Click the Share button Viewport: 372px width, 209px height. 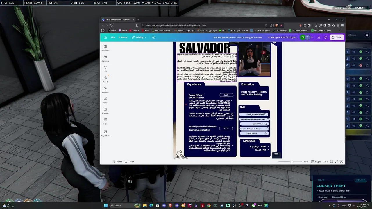[x=337, y=37]
